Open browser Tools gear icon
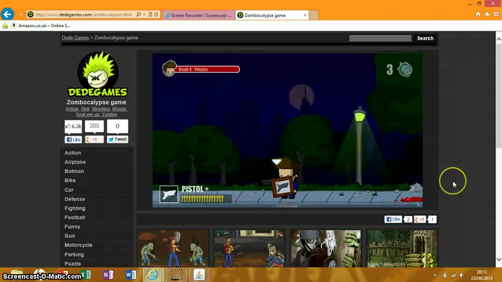The height and width of the screenshot is (282, 502). tap(496, 14)
